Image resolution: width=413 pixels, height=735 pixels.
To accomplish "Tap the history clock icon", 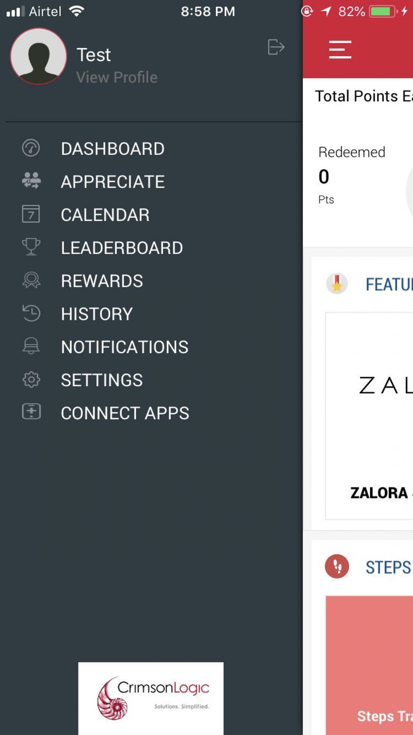I will point(31,313).
